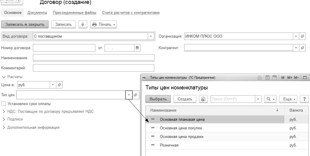
Task: Toggle Установлен срок оплаты checkbox
Action: tap(4, 104)
